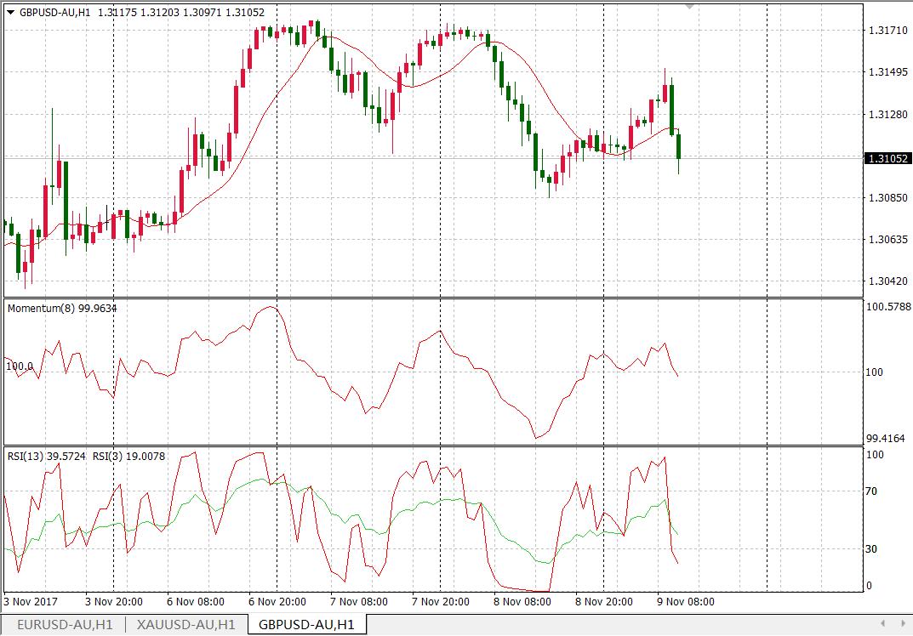Click the OHLC values 1.31175 1.31203 text
Viewport: 913px width, 636px height.
click(139, 12)
